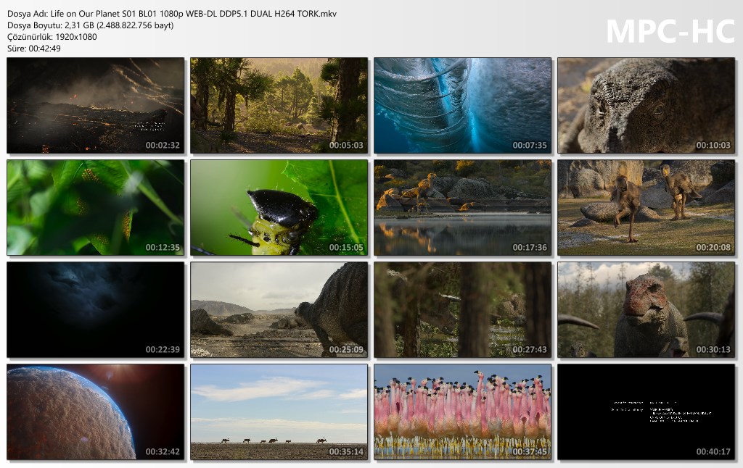Open the thumbnail timestamped 00:02:32

point(95,106)
